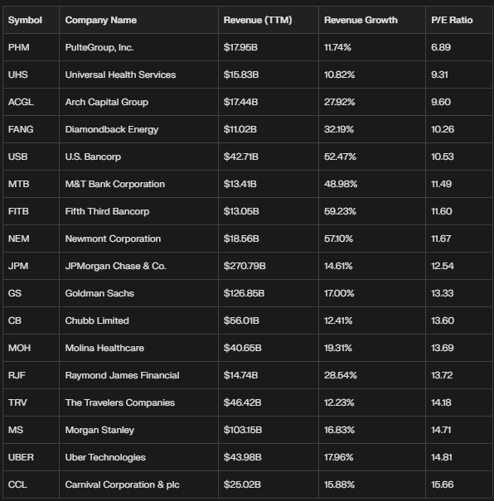This screenshot has height=501, width=494.
Task: Click the P/E Ratio column header
Action: click(452, 20)
